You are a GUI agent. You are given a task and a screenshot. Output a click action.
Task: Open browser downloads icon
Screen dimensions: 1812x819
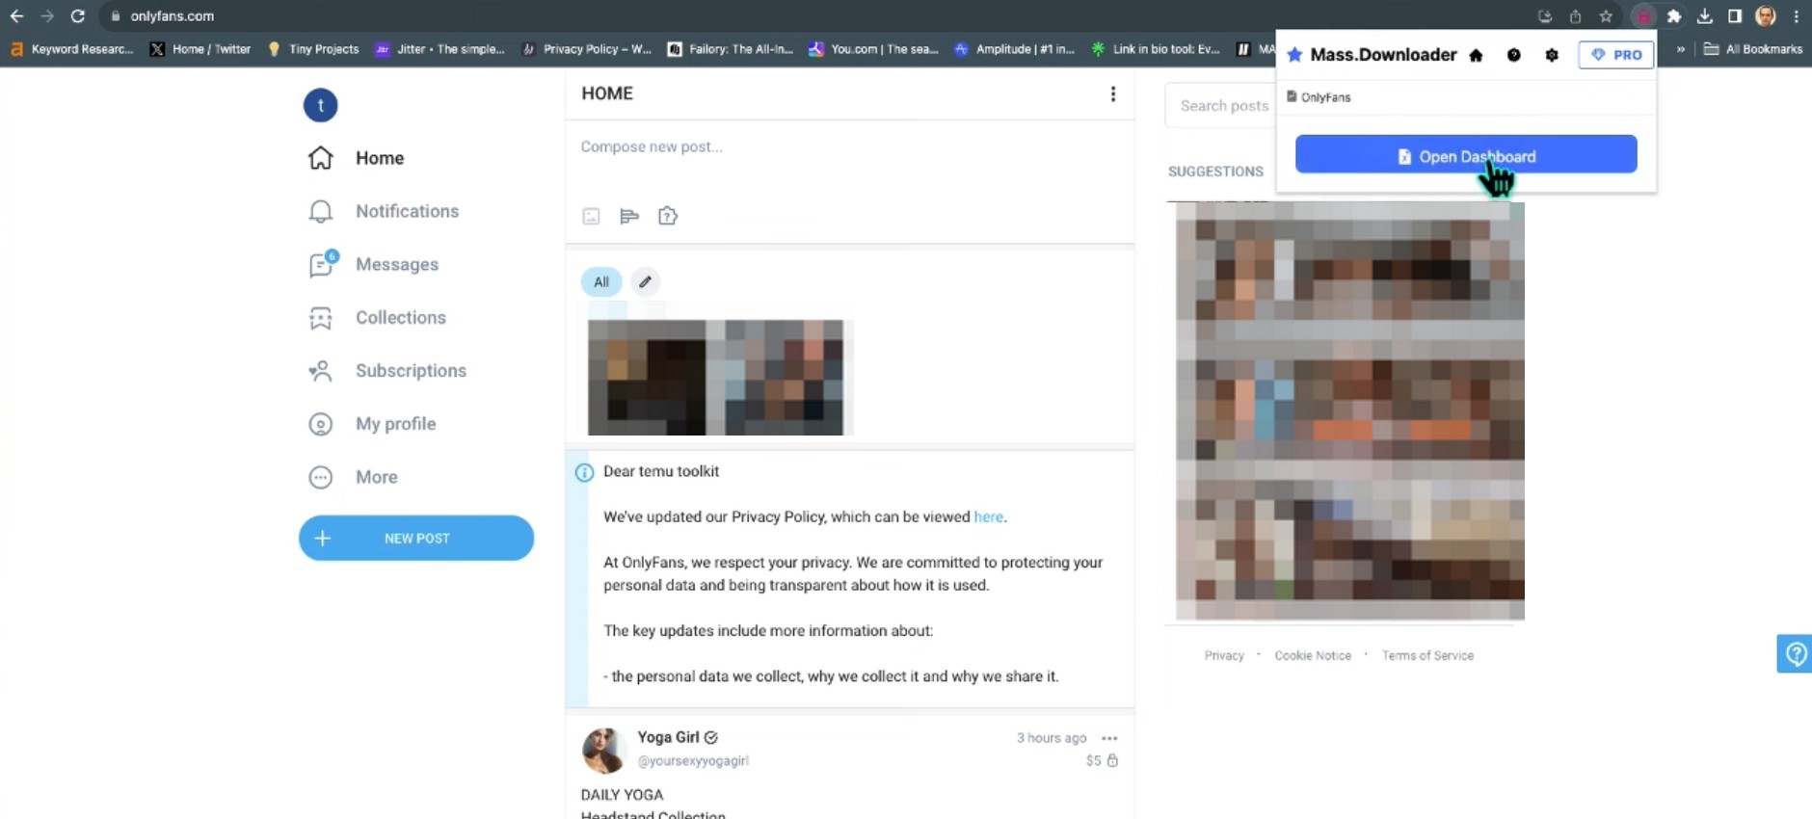[1705, 16]
